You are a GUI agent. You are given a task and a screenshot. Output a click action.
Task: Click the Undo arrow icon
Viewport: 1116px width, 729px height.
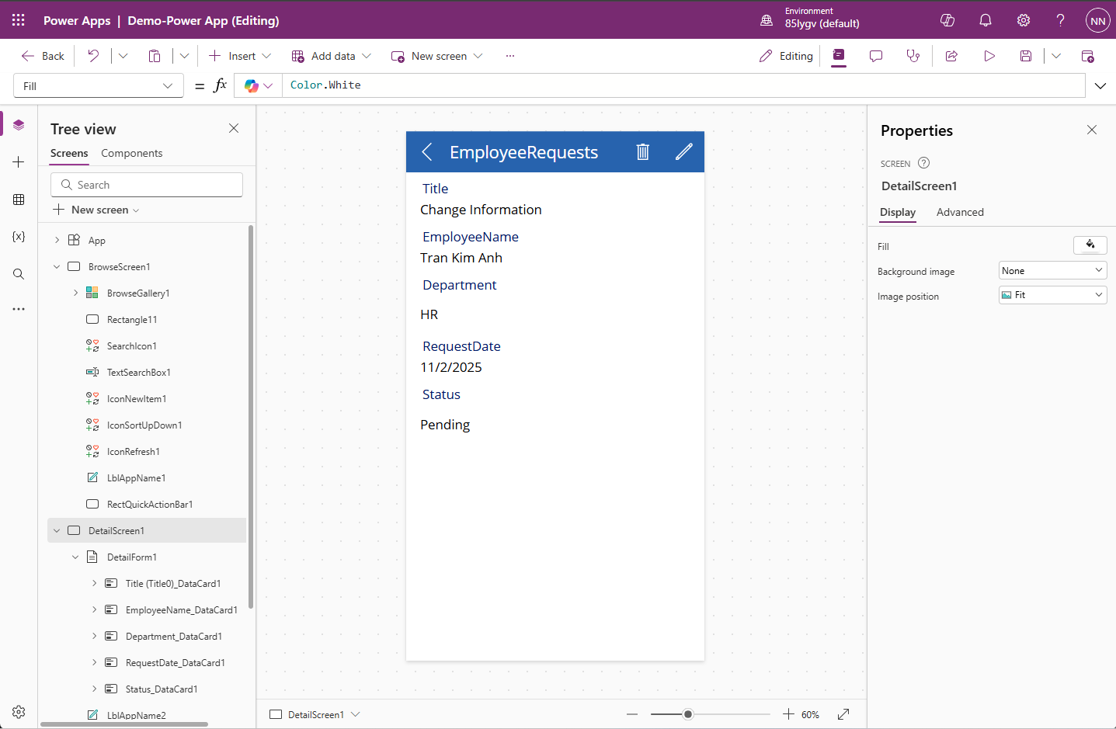click(93, 56)
